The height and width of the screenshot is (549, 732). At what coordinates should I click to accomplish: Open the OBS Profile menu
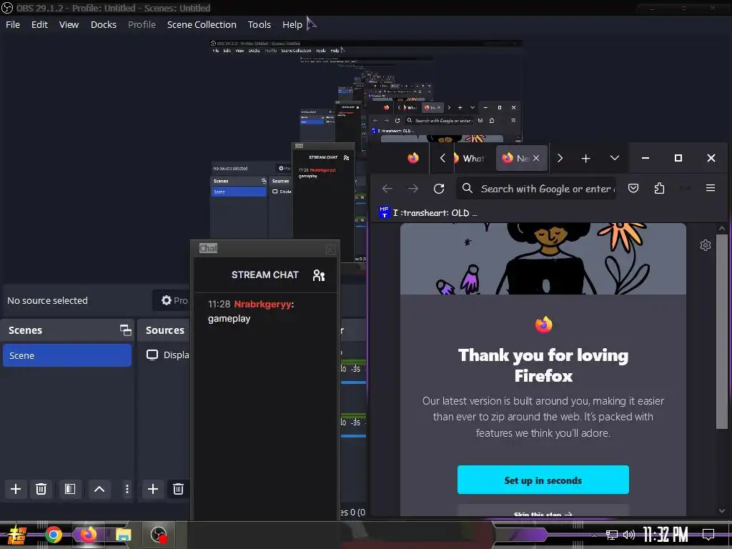(142, 25)
